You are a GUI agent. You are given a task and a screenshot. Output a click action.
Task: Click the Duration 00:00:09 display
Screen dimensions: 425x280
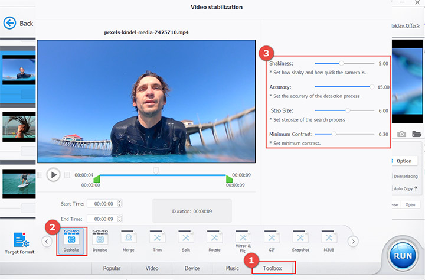click(x=192, y=211)
